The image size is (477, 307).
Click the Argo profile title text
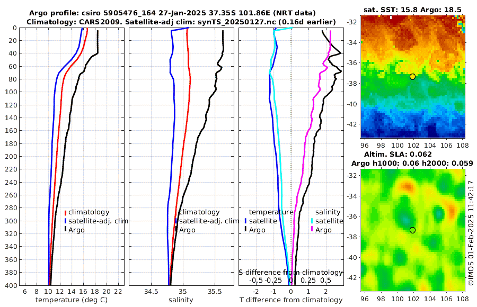pos(172,13)
